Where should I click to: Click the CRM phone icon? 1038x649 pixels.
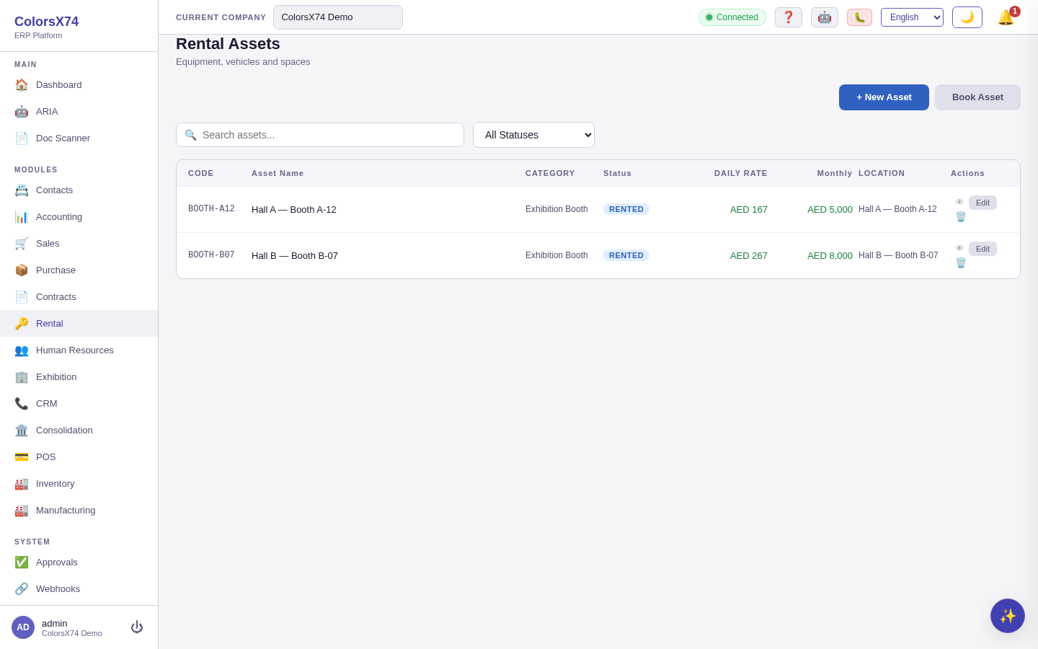point(22,403)
